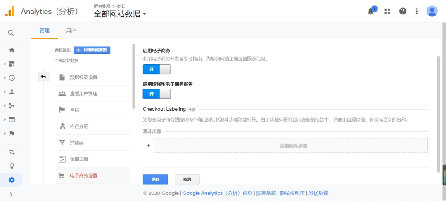The width and height of the screenshot is (446, 201).
Task: Click the 添加漏斗步骤 box
Action: [291, 146]
